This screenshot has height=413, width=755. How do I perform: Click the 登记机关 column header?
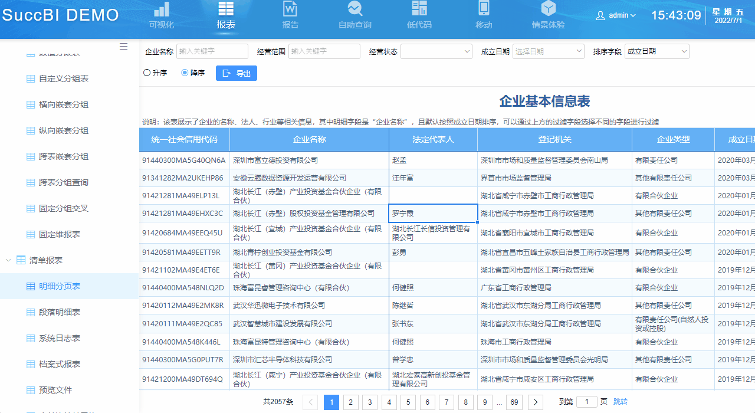(x=554, y=140)
